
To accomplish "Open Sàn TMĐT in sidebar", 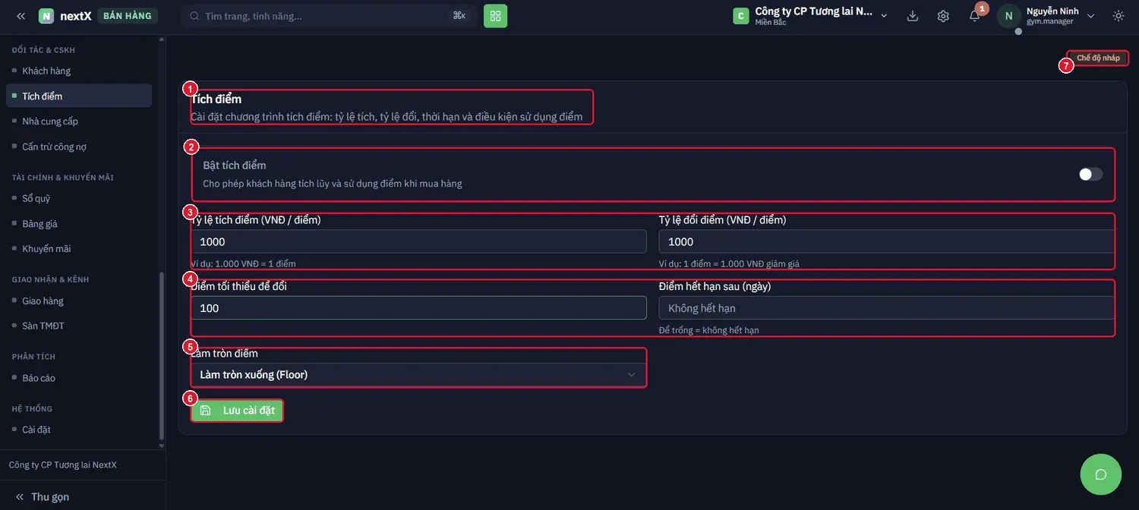I will [79, 326].
